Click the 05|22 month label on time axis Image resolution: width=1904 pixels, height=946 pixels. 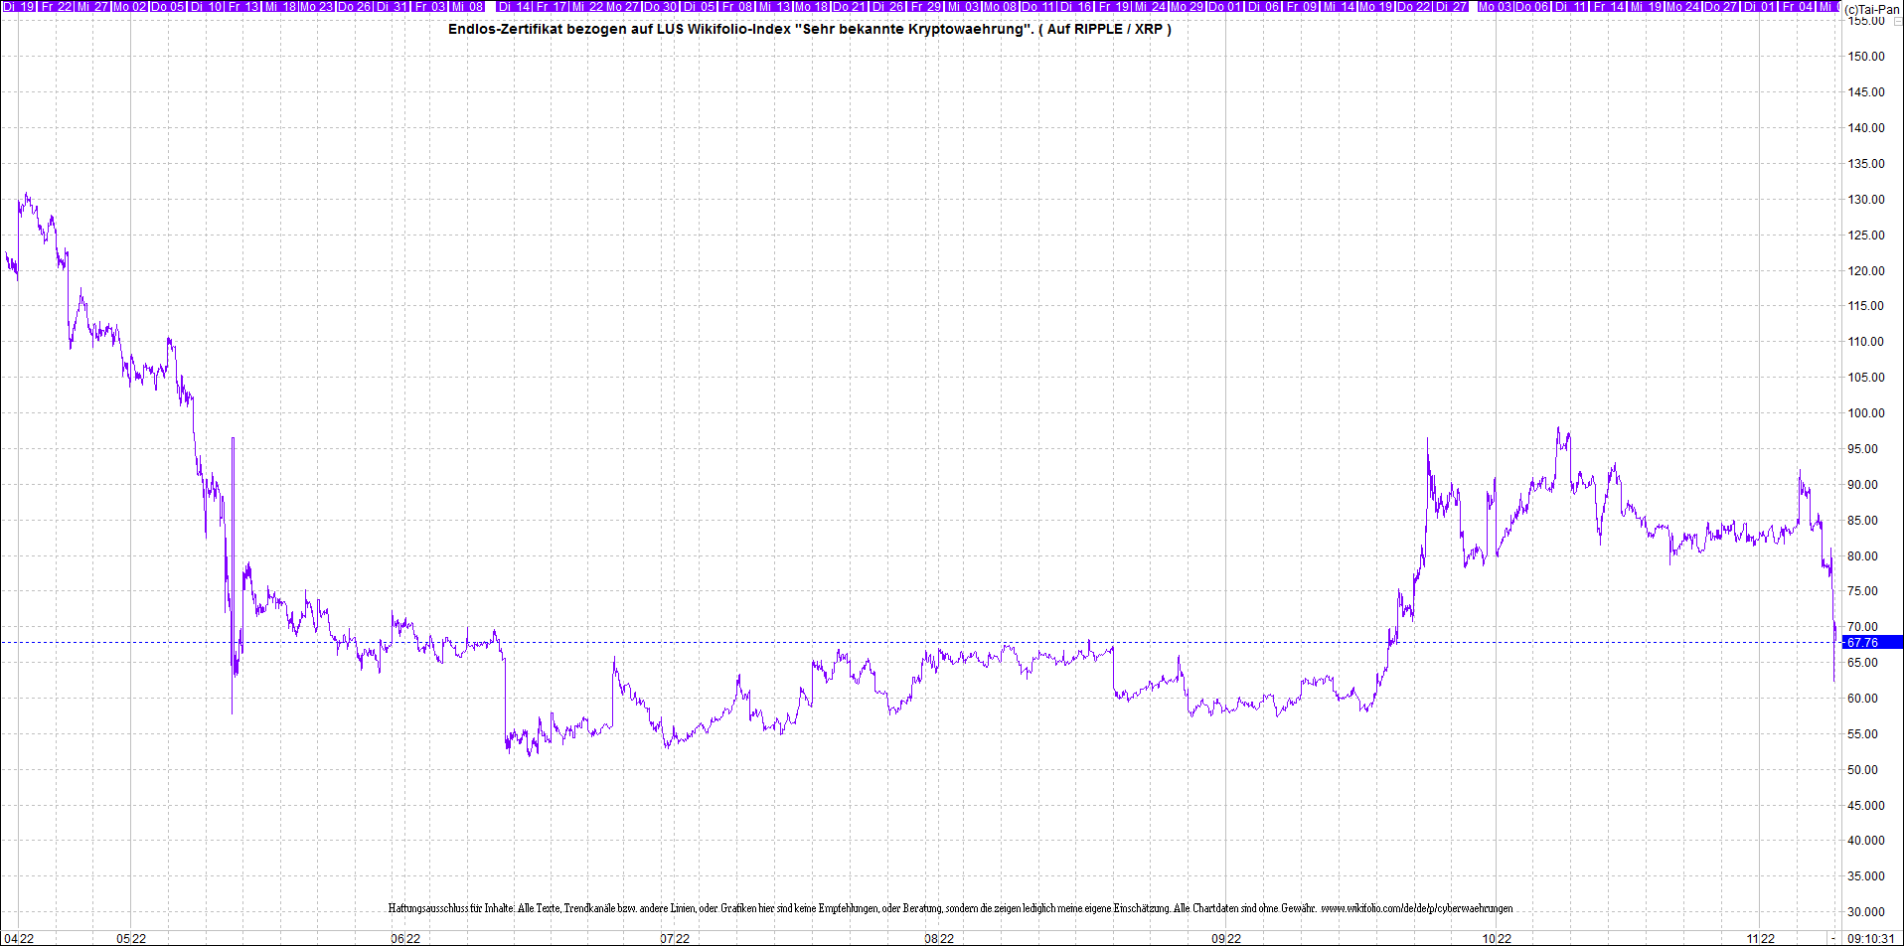131,938
